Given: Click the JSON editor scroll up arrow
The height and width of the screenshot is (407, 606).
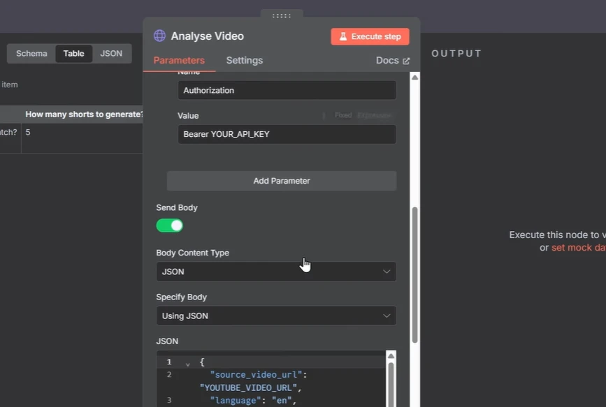Looking at the screenshot, I should click(x=391, y=355).
